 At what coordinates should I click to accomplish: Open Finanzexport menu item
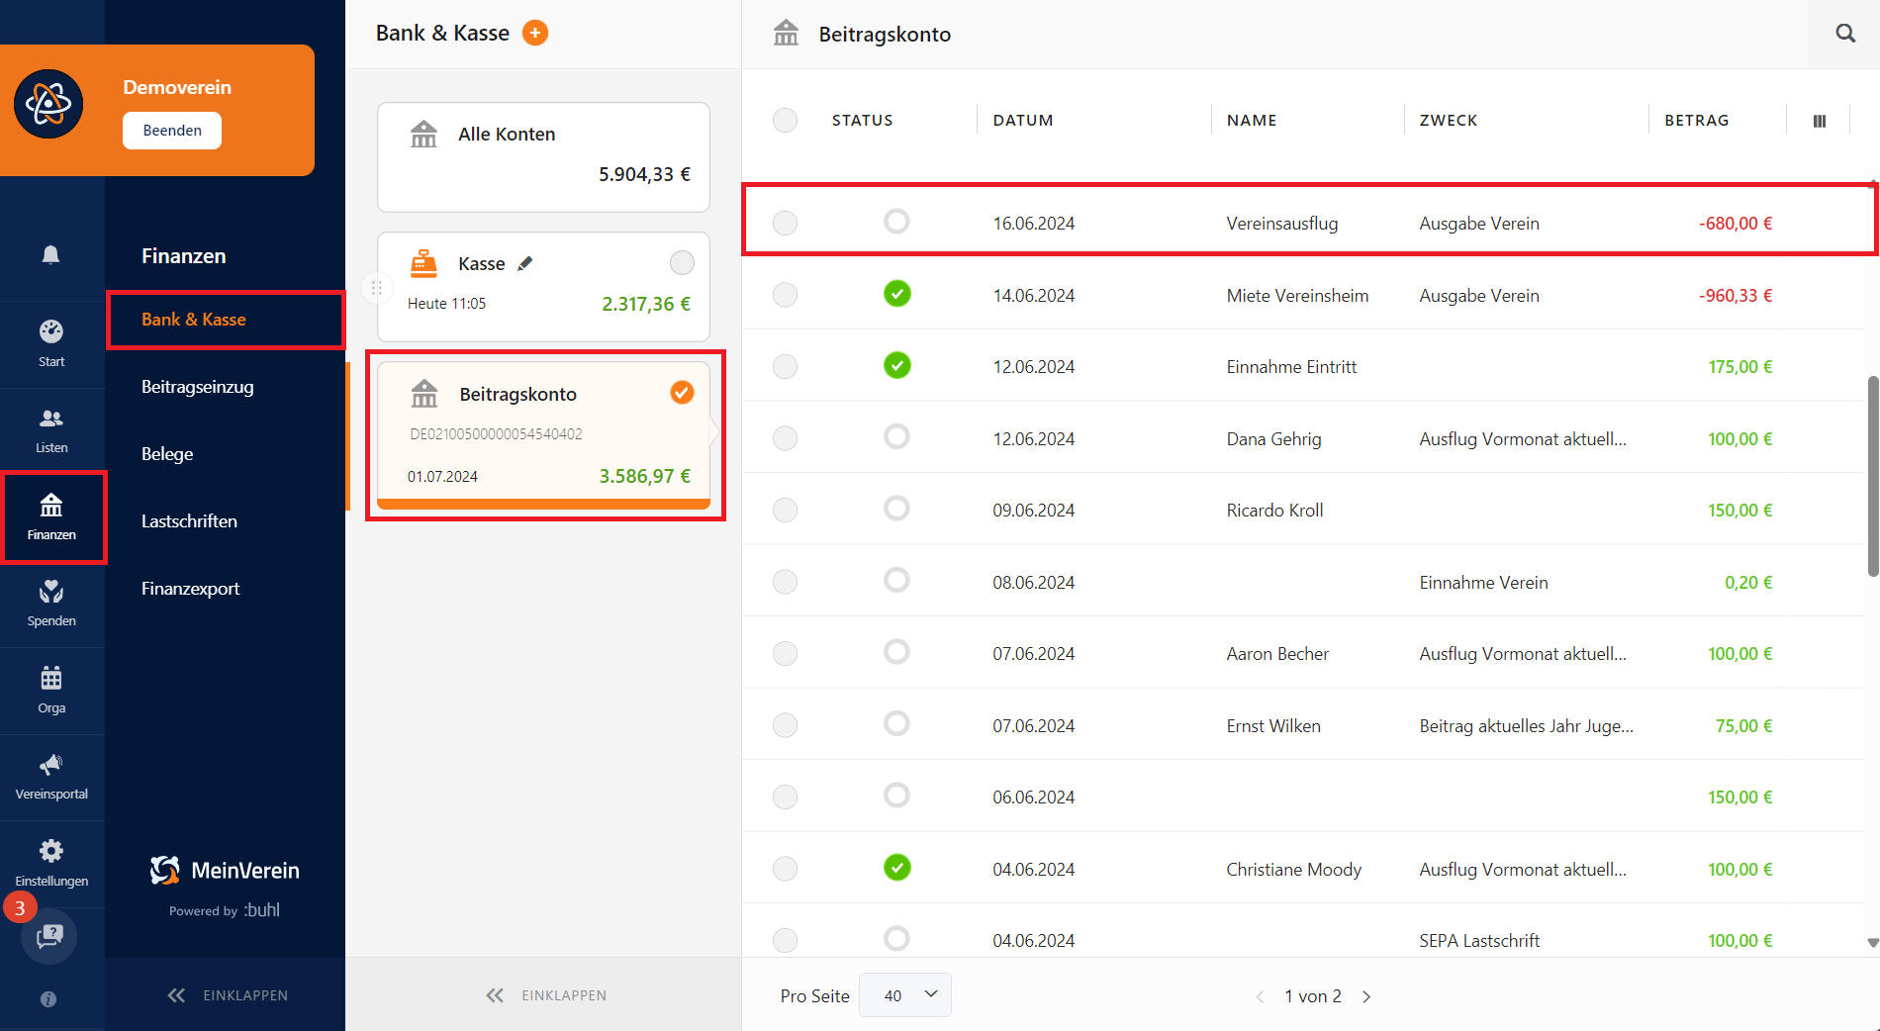[190, 589]
